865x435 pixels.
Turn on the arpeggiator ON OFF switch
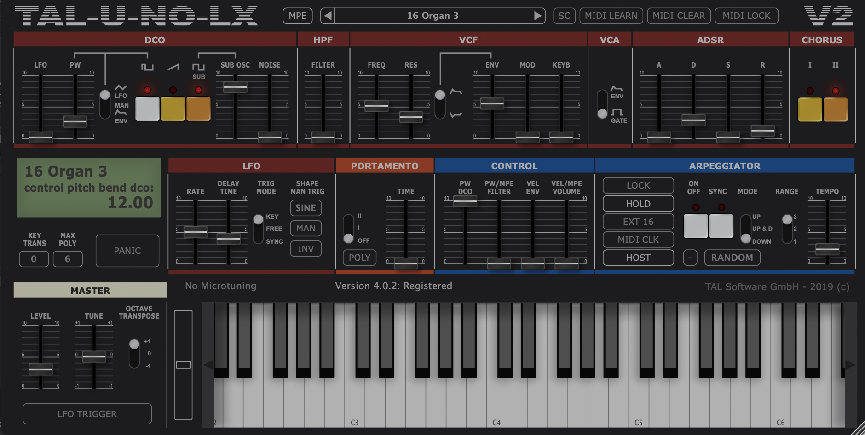695,226
